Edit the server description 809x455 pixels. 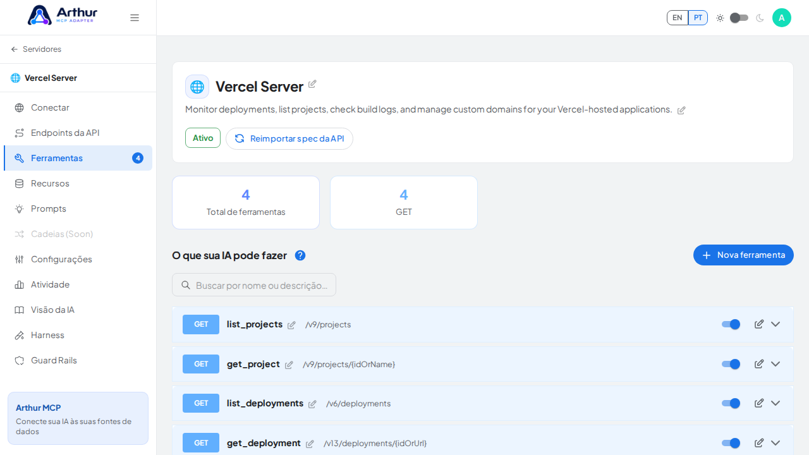point(681,110)
